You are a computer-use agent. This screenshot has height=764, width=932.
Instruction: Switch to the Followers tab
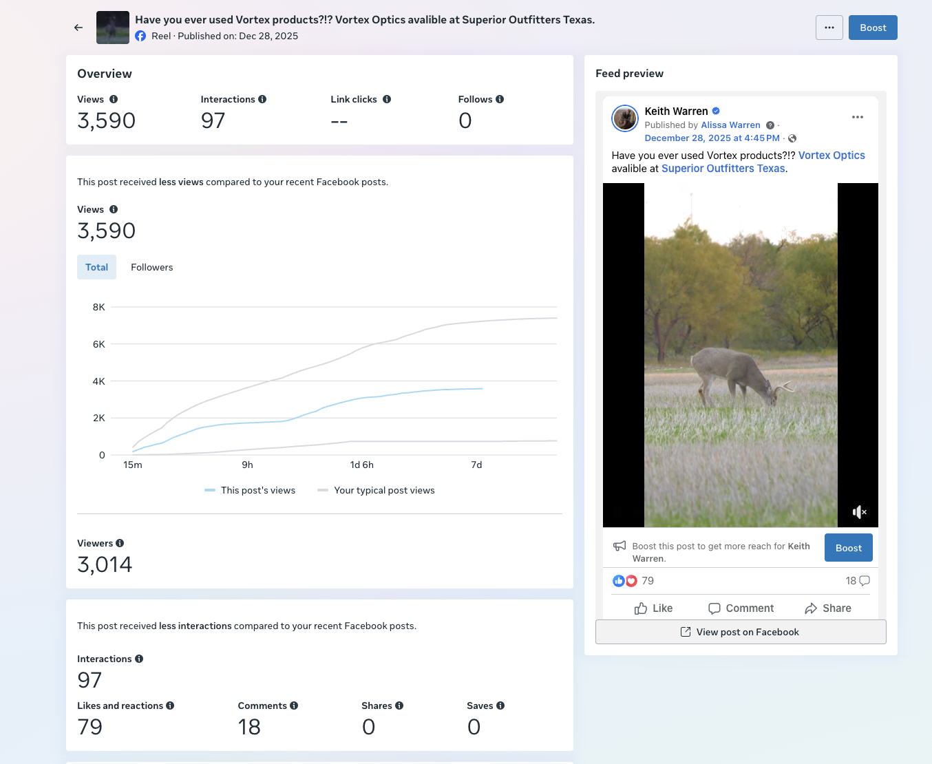click(152, 267)
